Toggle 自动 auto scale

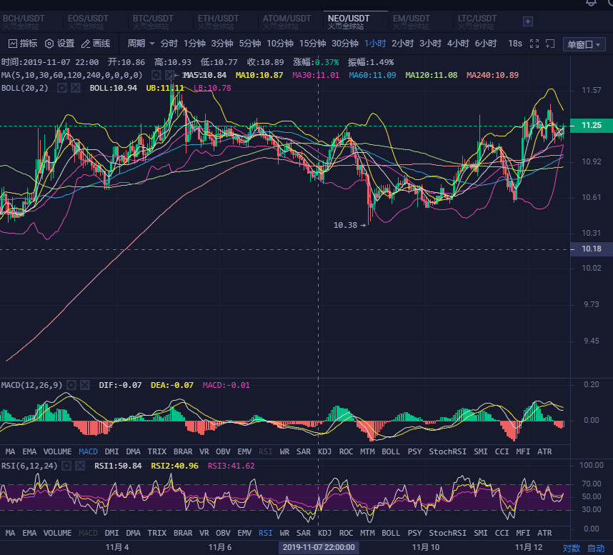click(595, 548)
